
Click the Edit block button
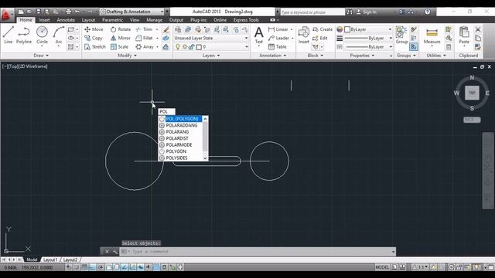point(320,38)
